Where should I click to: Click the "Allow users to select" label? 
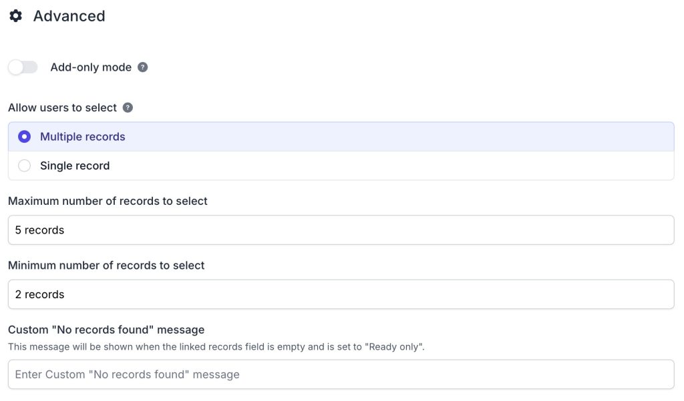coord(62,107)
